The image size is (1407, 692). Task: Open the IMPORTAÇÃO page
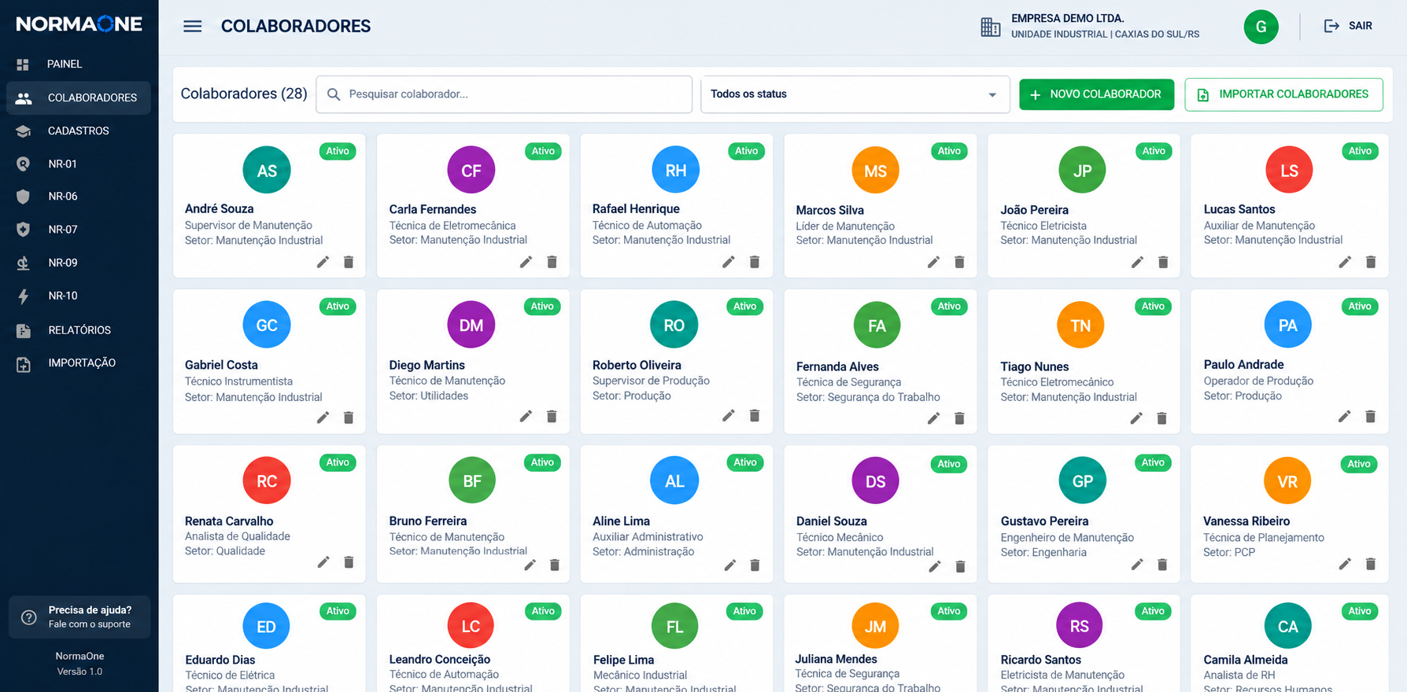click(79, 363)
